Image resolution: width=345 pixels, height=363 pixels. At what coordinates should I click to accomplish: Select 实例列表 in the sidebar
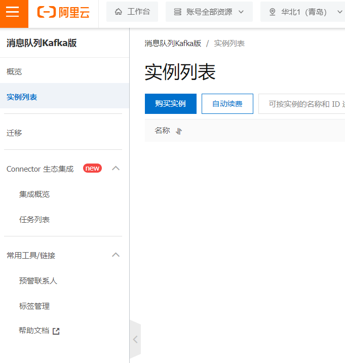[x=64, y=97]
